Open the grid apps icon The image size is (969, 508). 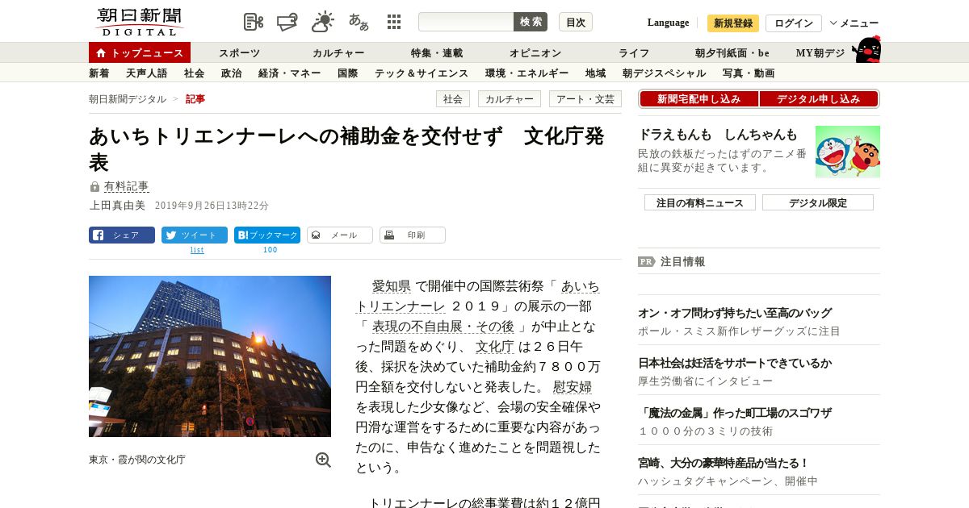click(394, 22)
